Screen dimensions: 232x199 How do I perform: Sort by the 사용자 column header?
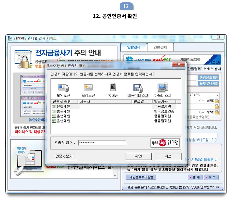pyautogui.click(x=105, y=101)
